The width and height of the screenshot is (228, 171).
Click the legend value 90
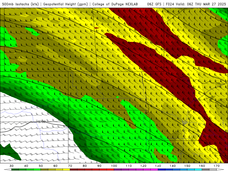click(99, 166)
